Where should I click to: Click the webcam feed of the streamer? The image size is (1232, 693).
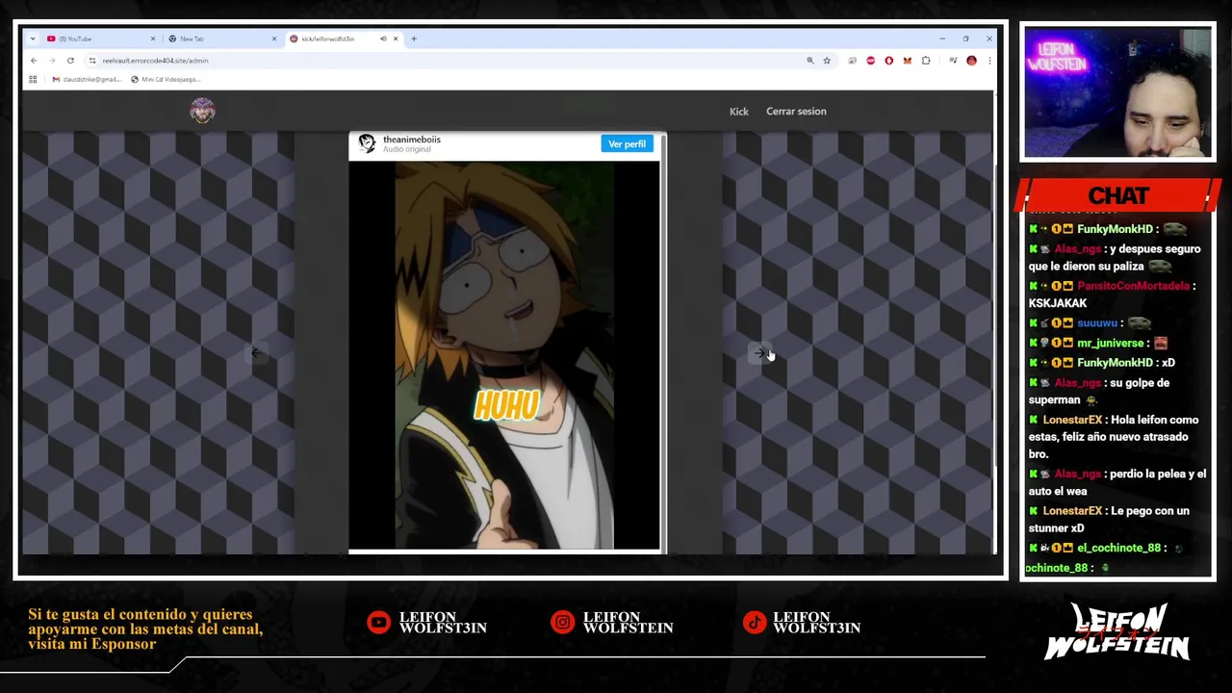coord(1117,92)
